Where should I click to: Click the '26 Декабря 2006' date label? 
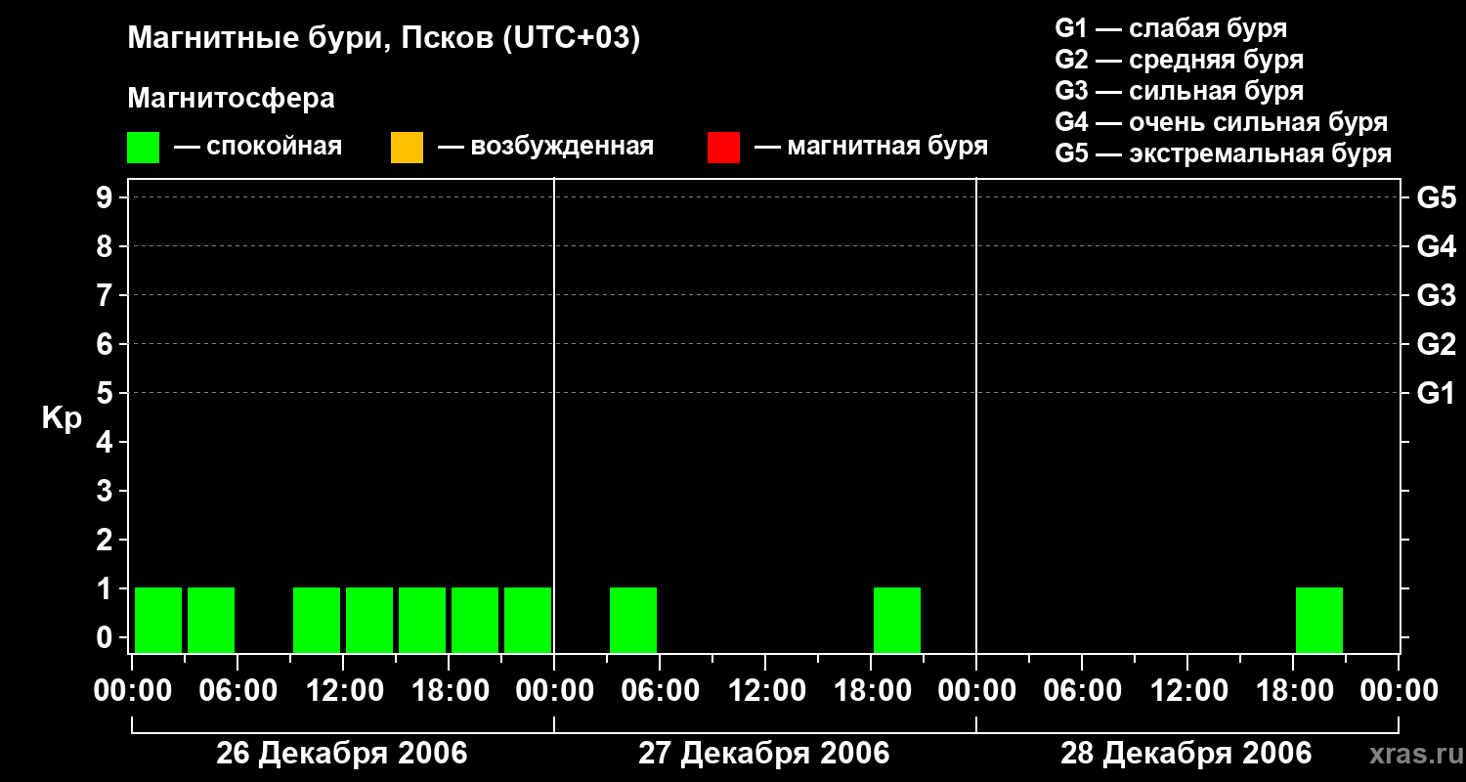342,754
